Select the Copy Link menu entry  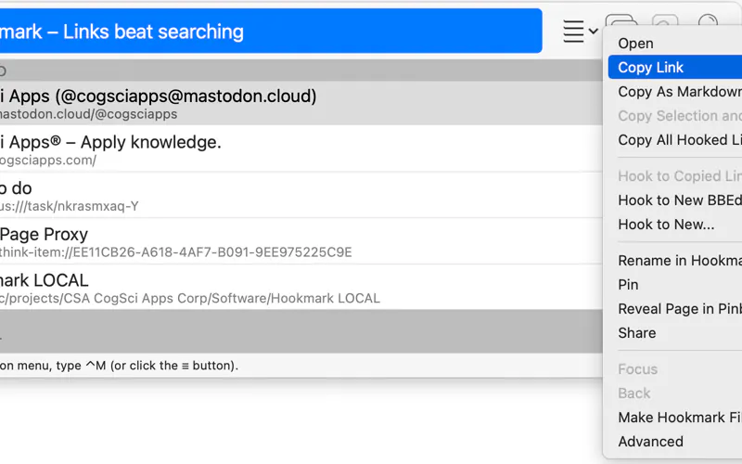(x=675, y=67)
